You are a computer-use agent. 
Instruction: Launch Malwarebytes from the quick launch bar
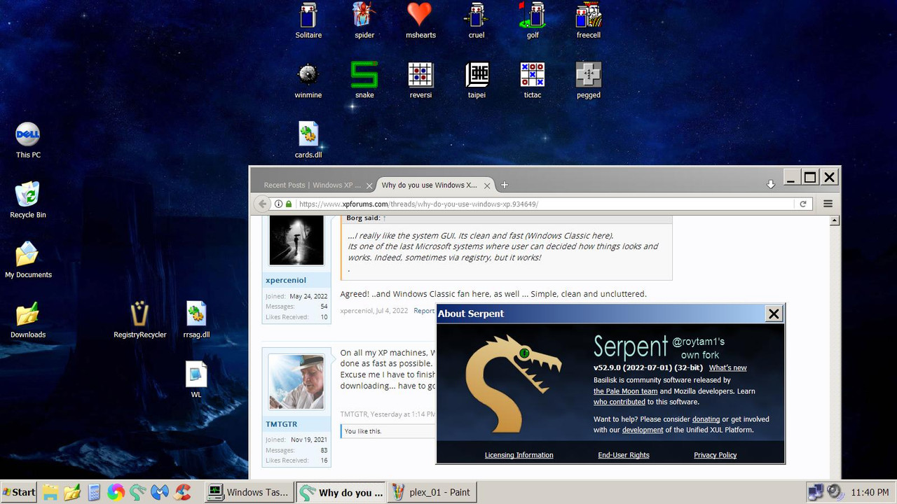(x=160, y=492)
